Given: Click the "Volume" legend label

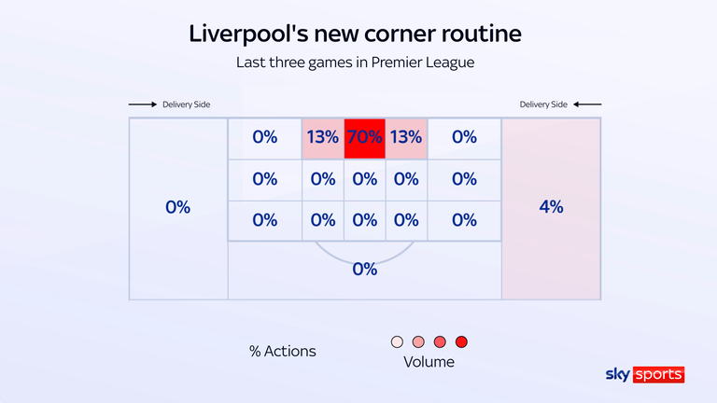Looking at the screenshot, I should coord(429,362).
